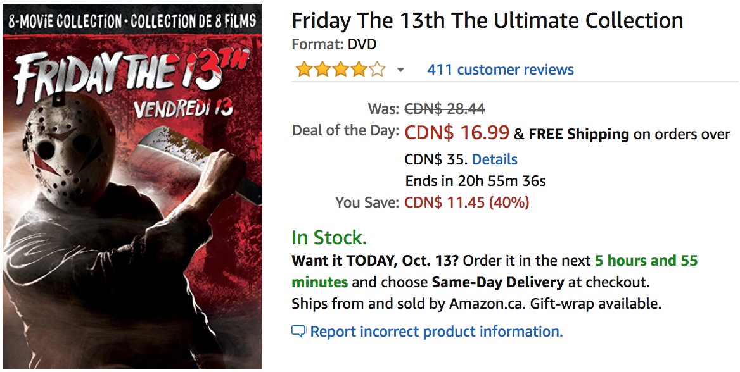Viewport: 740px width, 372px height.
Task: Click the You Save CDN$ 11.45 amount
Action: click(x=467, y=202)
